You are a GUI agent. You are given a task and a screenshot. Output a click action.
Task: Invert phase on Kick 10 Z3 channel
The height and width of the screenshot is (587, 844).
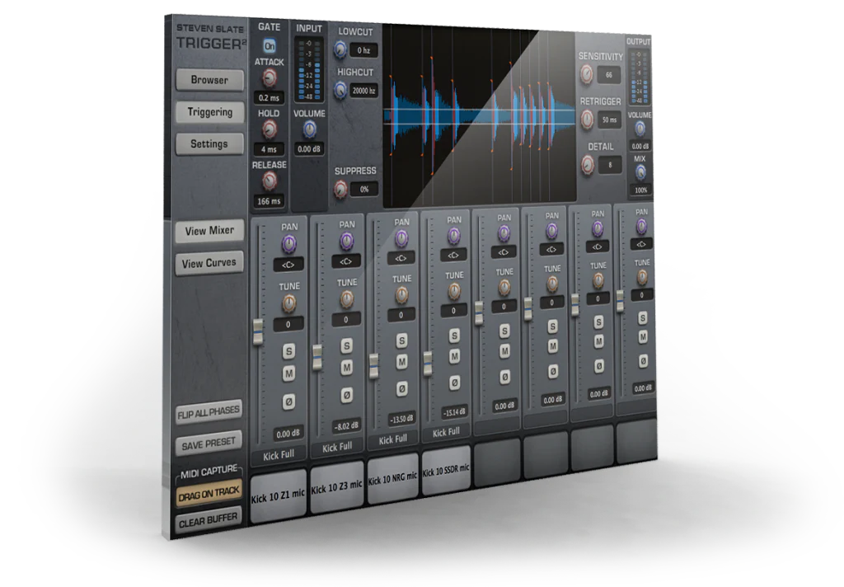[x=347, y=395]
